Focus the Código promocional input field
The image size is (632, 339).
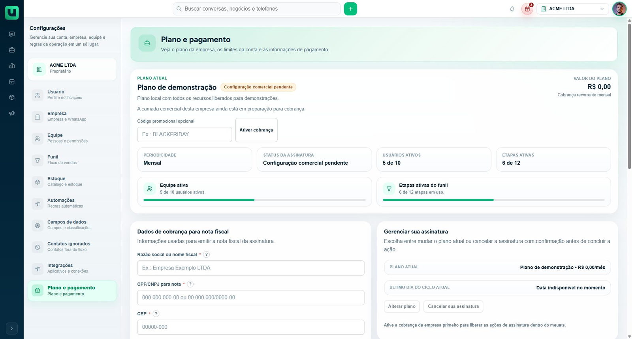[x=184, y=134]
